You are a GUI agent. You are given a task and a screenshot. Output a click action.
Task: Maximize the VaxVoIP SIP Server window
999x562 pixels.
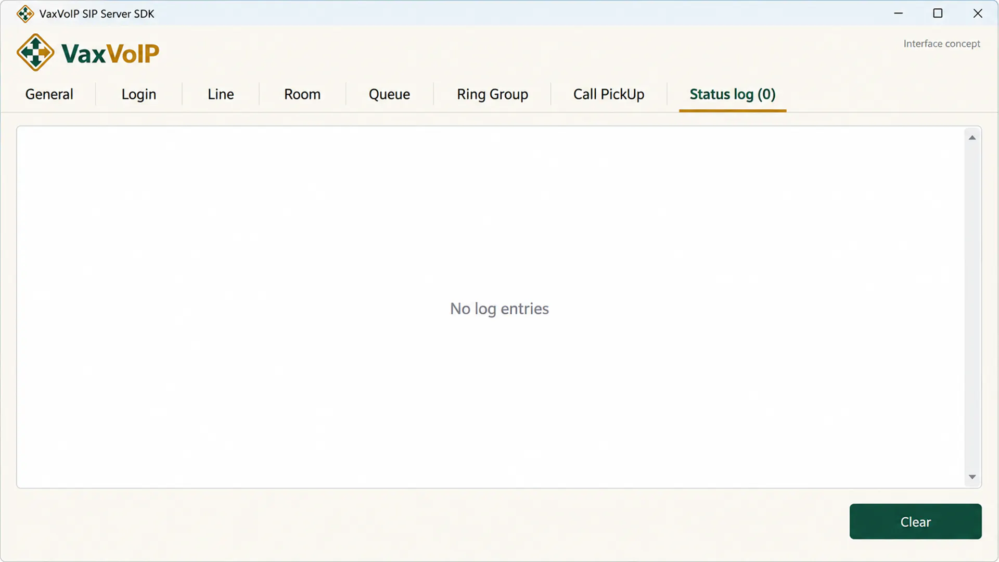click(938, 14)
